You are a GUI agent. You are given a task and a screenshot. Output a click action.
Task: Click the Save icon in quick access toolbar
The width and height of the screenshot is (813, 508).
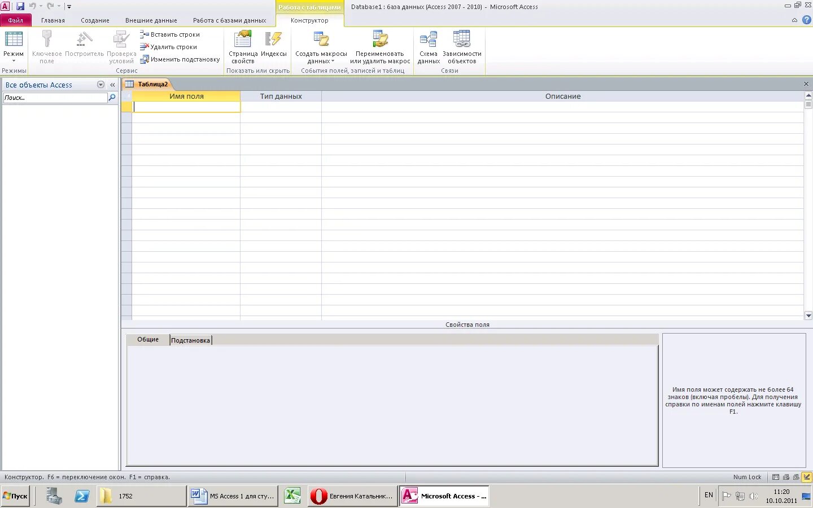[20, 6]
